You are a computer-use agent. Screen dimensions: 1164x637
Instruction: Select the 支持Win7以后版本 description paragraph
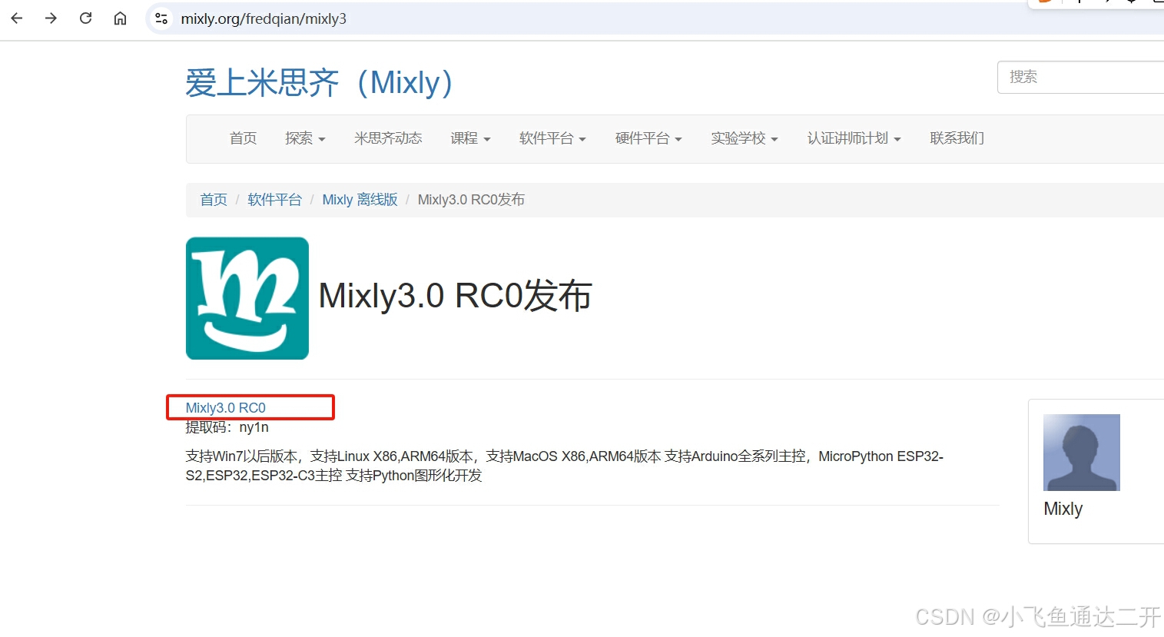coord(565,466)
